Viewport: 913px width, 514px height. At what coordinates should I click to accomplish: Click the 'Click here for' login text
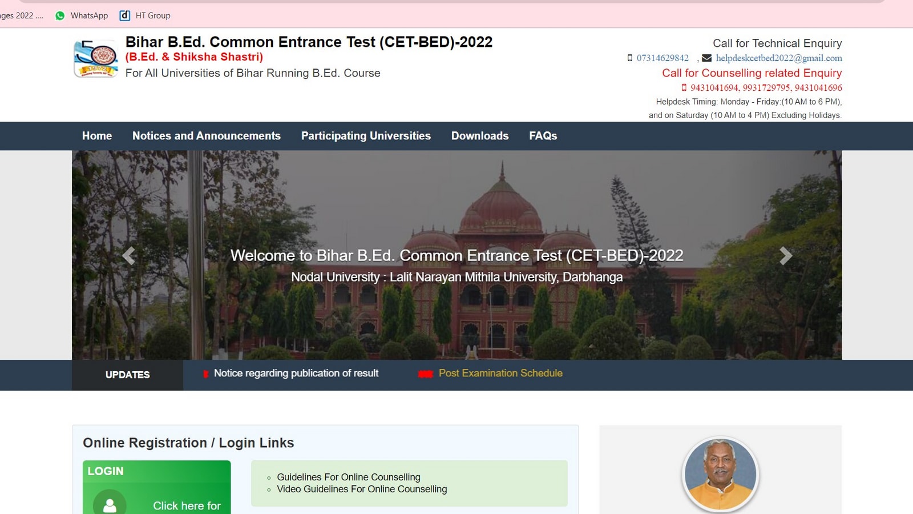187,505
